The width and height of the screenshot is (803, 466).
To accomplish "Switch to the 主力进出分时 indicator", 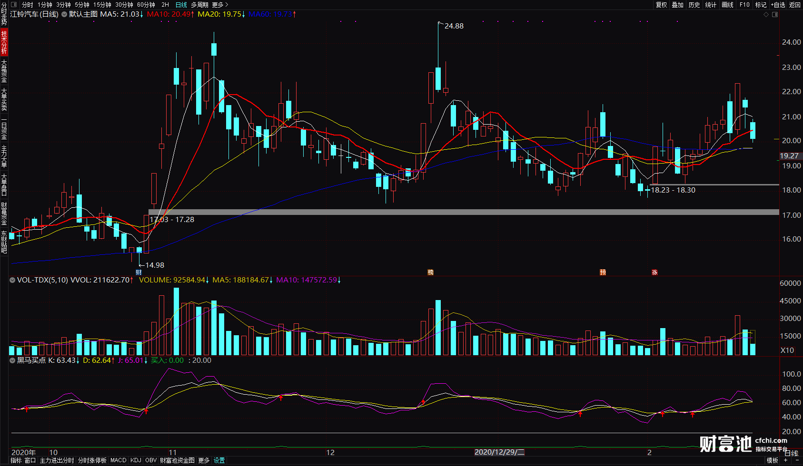I will [57, 460].
